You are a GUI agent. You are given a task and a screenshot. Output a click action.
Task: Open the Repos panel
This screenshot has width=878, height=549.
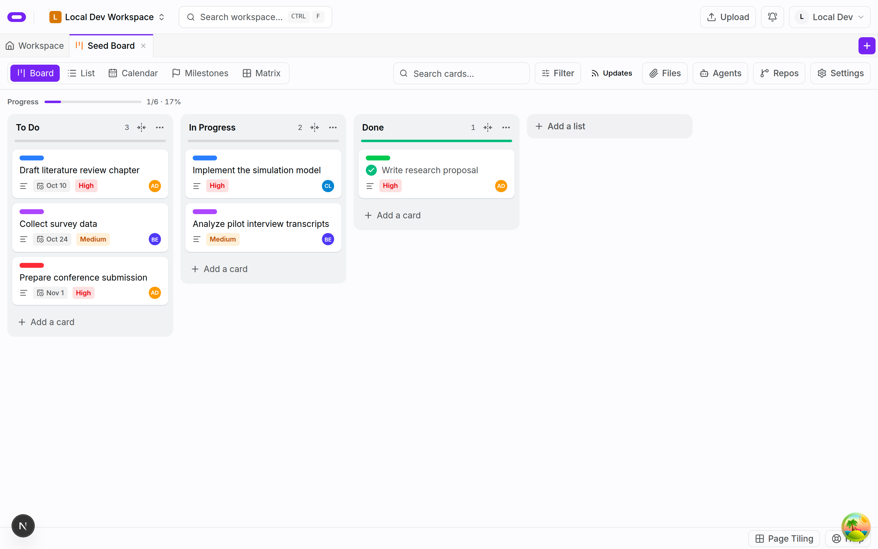(x=779, y=73)
